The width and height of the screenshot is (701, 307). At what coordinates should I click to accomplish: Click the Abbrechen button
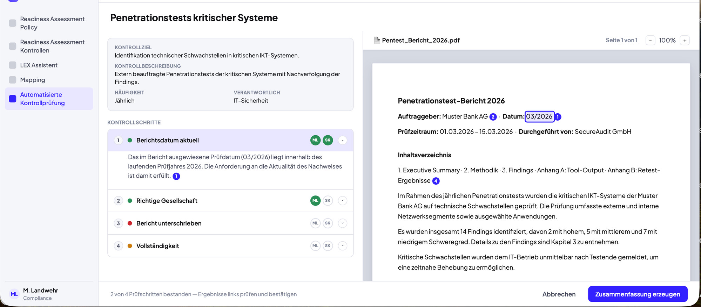[559, 294]
